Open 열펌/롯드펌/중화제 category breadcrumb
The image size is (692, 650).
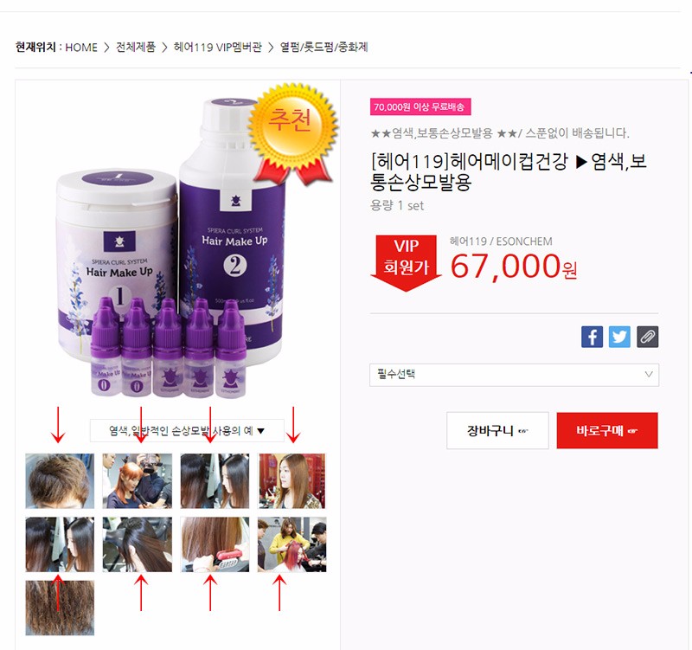point(324,48)
